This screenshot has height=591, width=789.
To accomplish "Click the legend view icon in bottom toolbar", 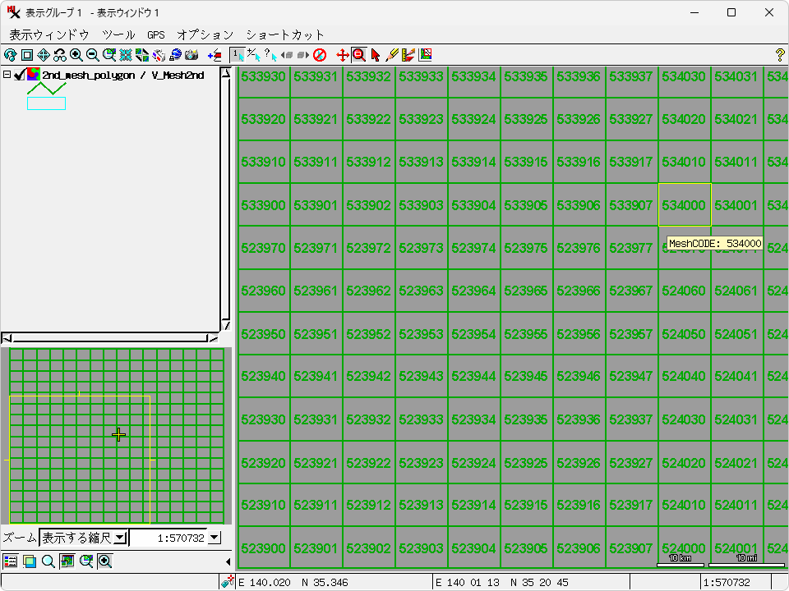I will coord(10,561).
